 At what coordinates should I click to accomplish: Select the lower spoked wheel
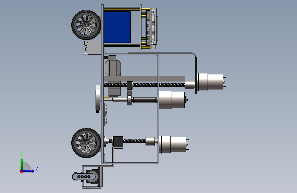tap(86, 143)
